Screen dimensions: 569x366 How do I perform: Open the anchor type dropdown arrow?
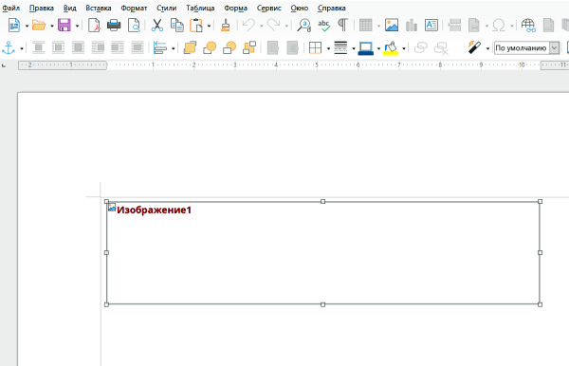point(22,48)
